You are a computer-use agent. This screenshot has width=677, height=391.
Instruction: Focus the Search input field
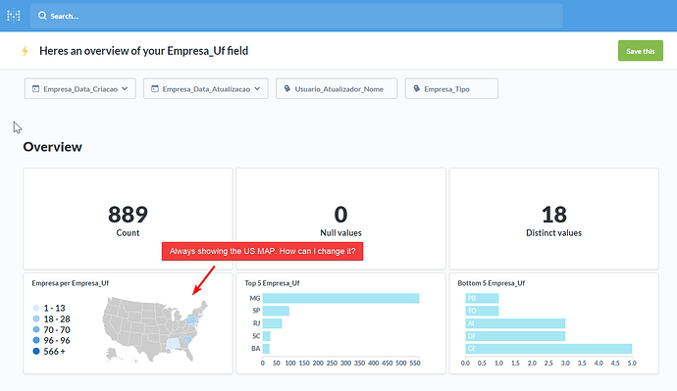pyautogui.click(x=296, y=16)
